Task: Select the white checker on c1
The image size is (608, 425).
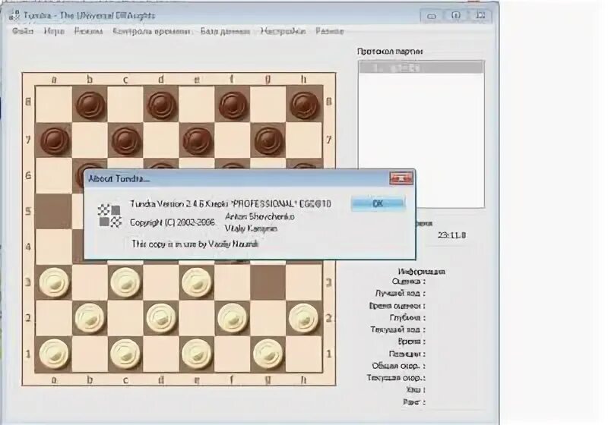Action: [125, 354]
